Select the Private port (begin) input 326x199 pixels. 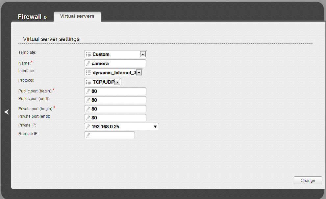(118, 109)
